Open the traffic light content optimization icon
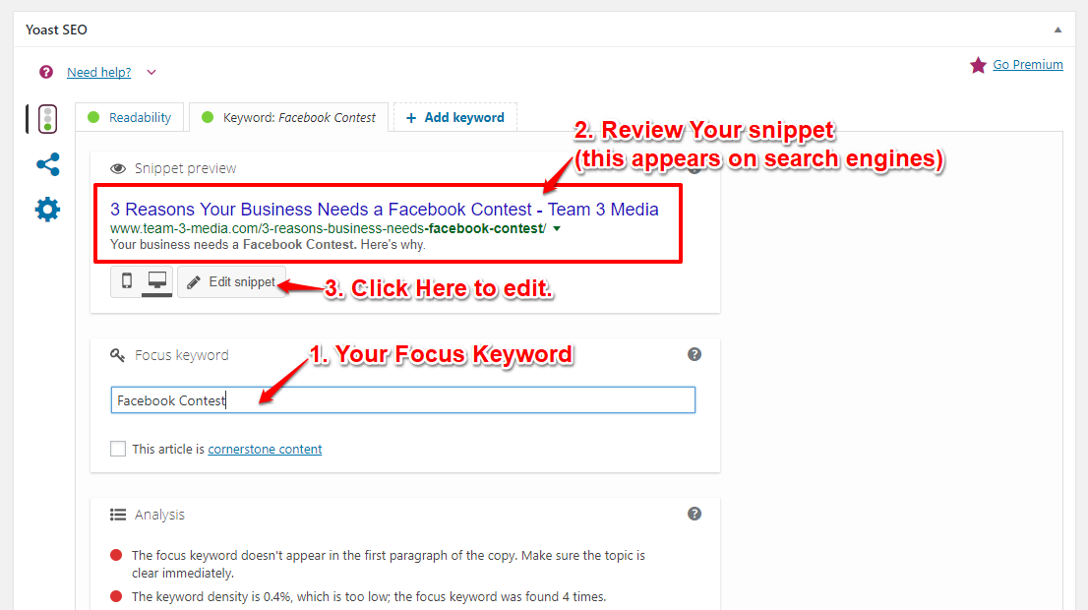The image size is (1088, 610). [47, 119]
